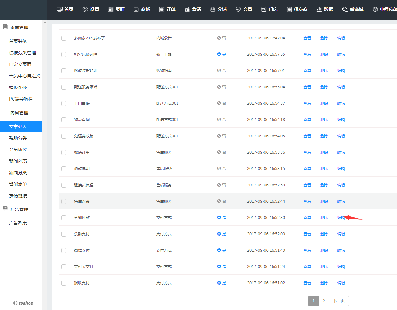Toggle the 是 display status for 余额支付
This screenshot has height=310, width=397.
(221, 234)
